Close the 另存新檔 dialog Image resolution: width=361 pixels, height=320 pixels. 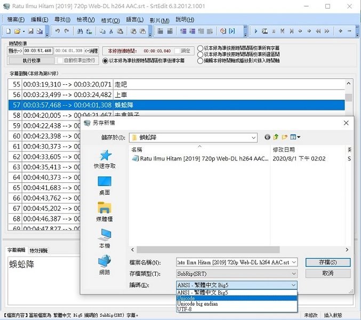click(346, 123)
